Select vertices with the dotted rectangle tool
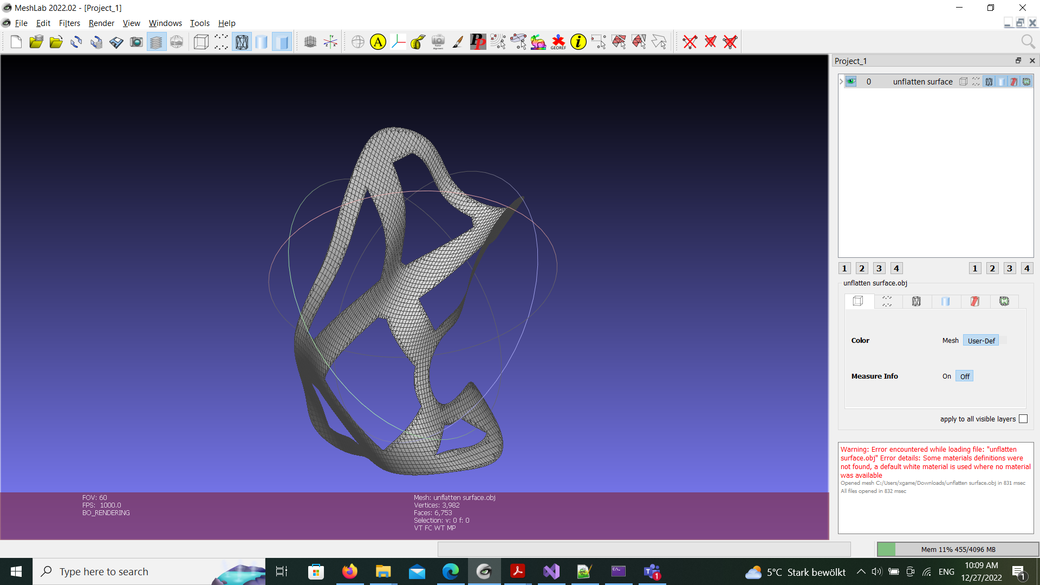This screenshot has width=1040, height=585. coord(599,42)
